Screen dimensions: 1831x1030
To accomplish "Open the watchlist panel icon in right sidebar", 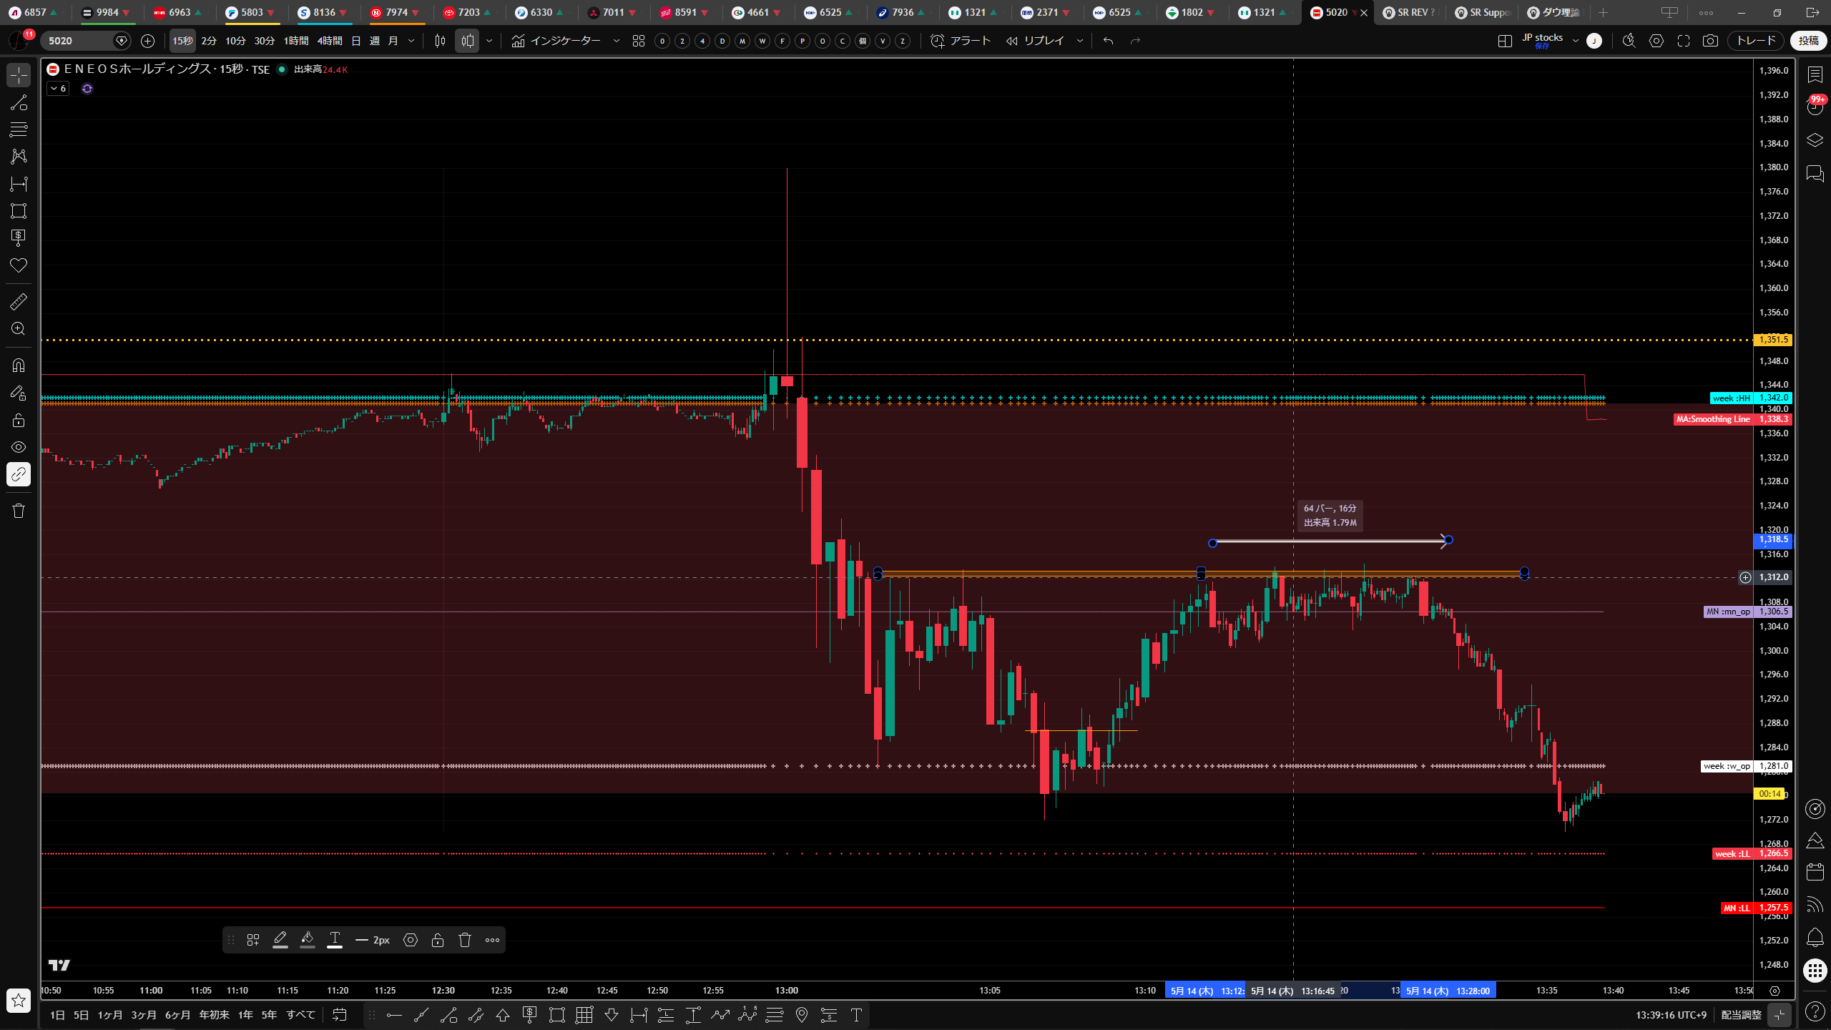I will [1815, 75].
